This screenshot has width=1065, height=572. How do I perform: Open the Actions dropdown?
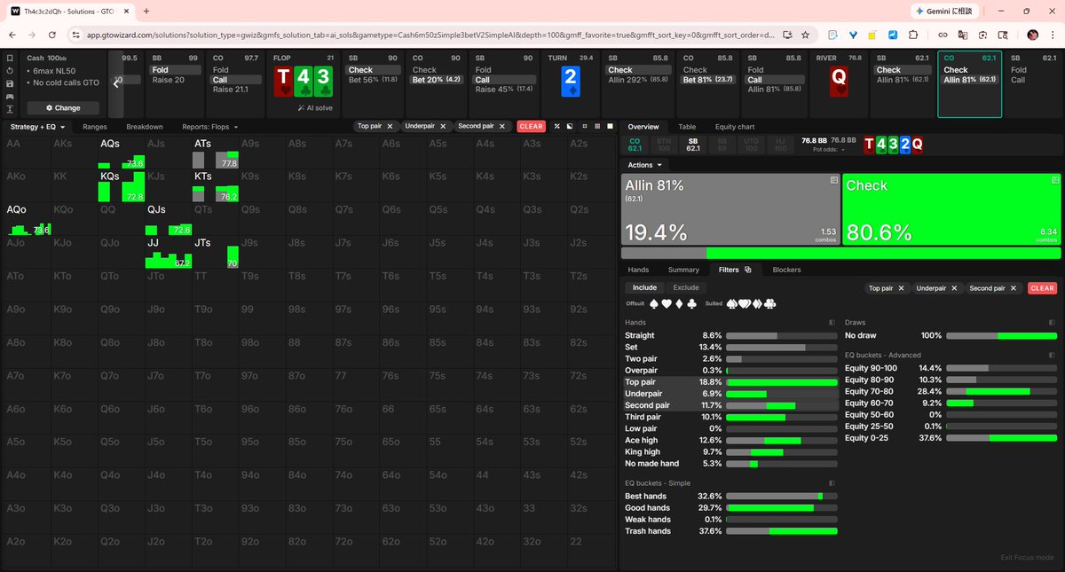tap(645, 165)
